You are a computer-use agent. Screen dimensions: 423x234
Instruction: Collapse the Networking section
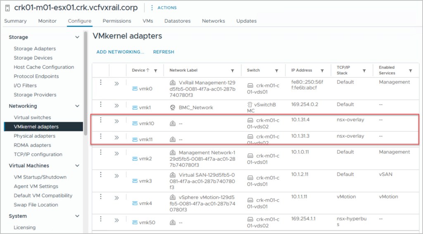tap(77, 106)
